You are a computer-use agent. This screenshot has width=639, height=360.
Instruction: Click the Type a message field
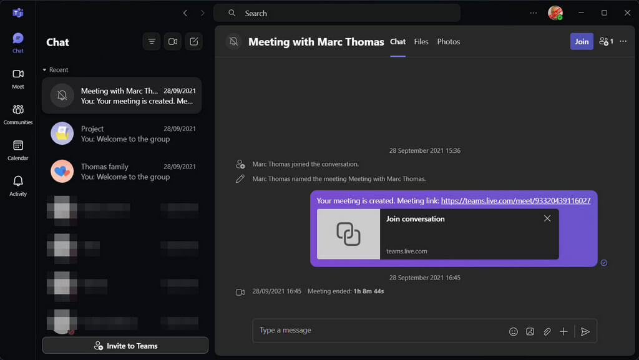tap(379, 330)
